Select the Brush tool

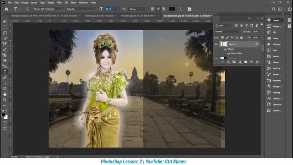coord(5,49)
